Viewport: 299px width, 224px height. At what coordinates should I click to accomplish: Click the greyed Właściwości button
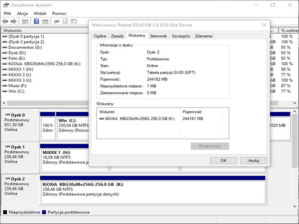coord(210,146)
